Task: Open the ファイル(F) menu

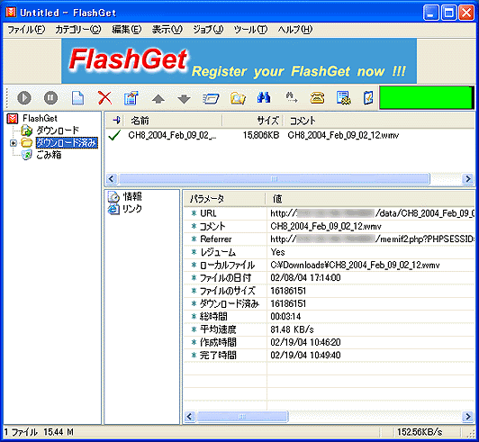Action: click(26, 30)
